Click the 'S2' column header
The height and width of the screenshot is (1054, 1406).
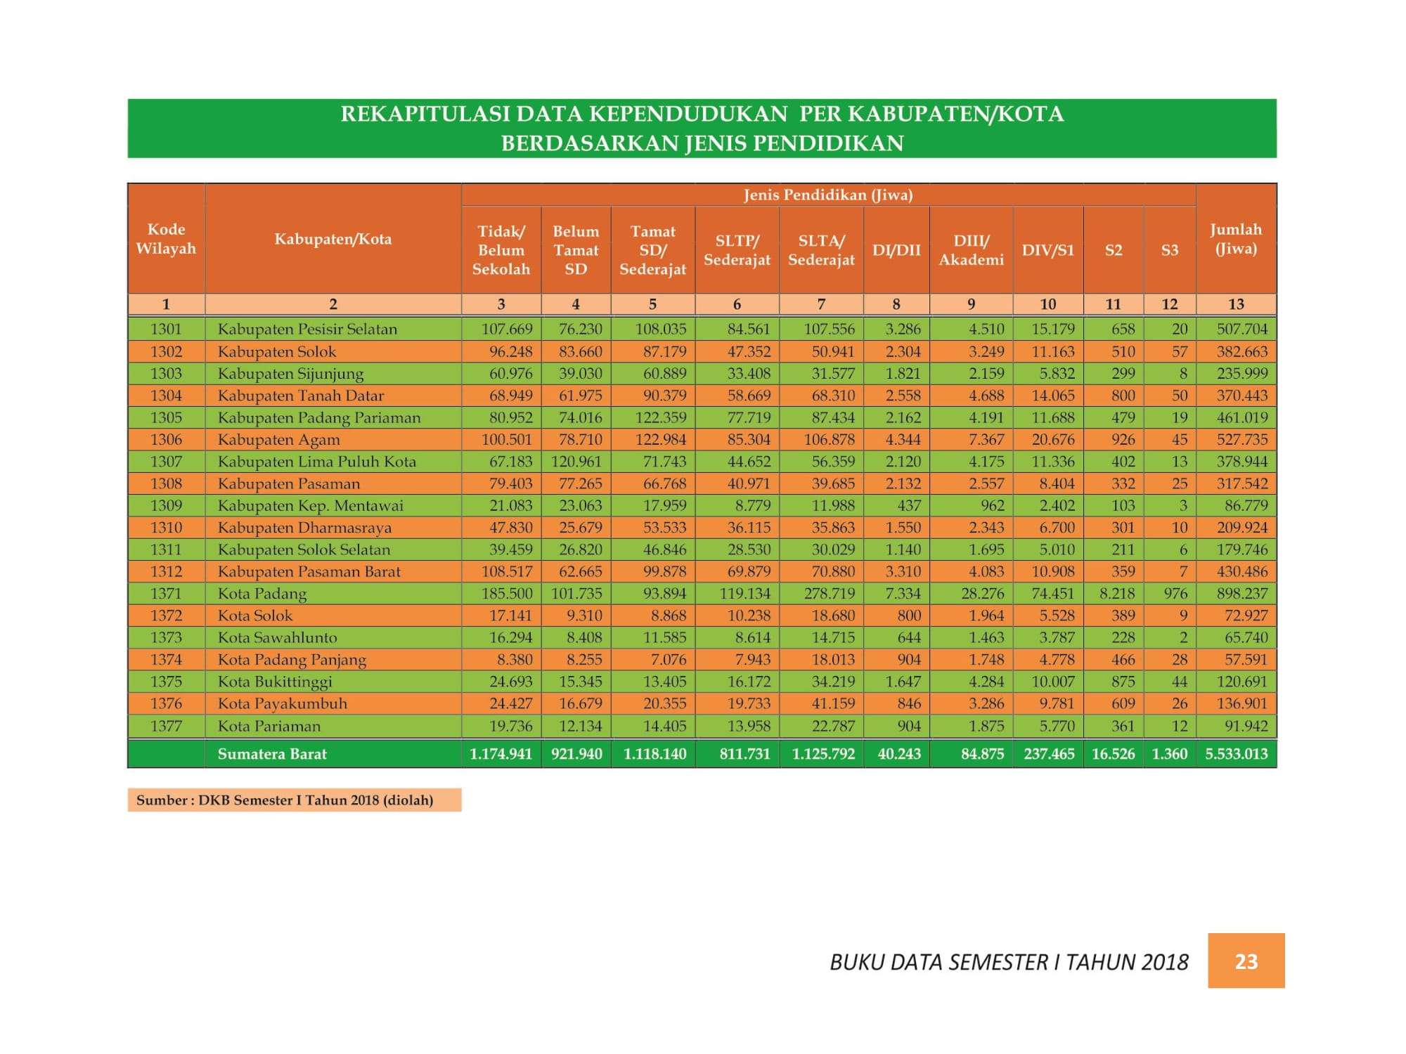click(1114, 250)
